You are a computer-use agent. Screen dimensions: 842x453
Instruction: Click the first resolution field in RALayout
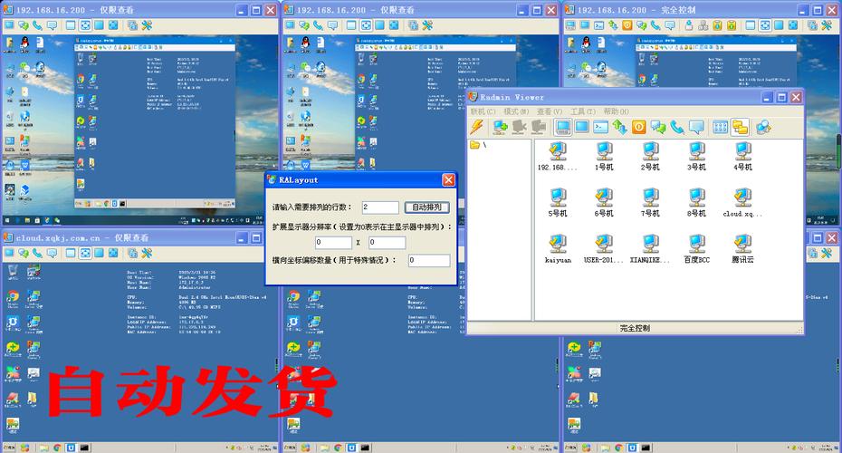(x=333, y=242)
